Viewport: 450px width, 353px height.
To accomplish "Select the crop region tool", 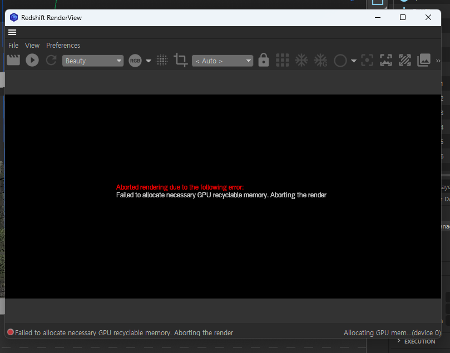I will point(181,60).
